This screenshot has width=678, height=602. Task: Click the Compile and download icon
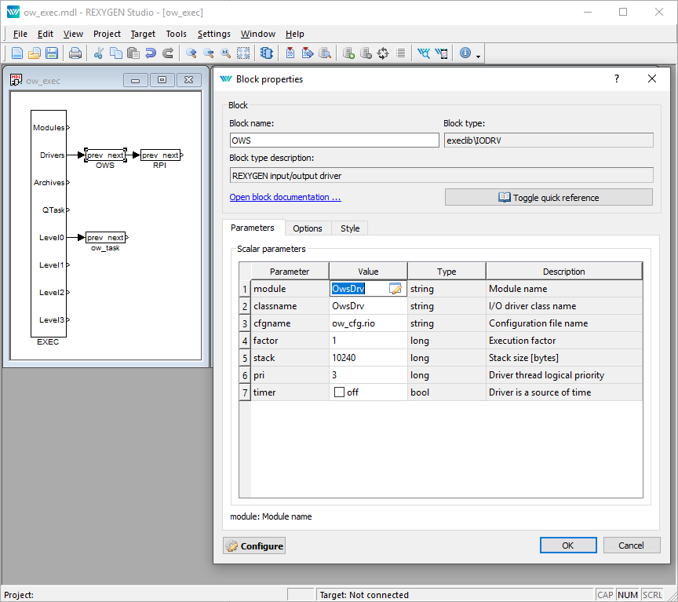[308, 53]
